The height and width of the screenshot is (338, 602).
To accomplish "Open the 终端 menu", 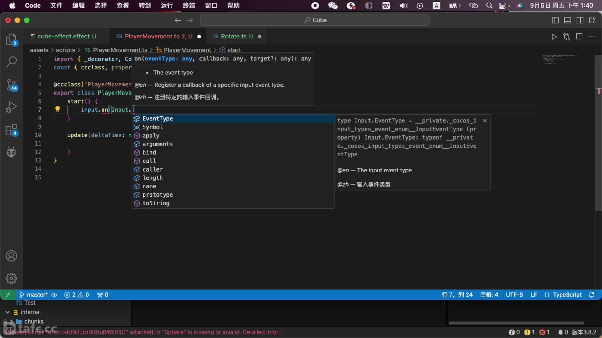I will pos(189,5).
